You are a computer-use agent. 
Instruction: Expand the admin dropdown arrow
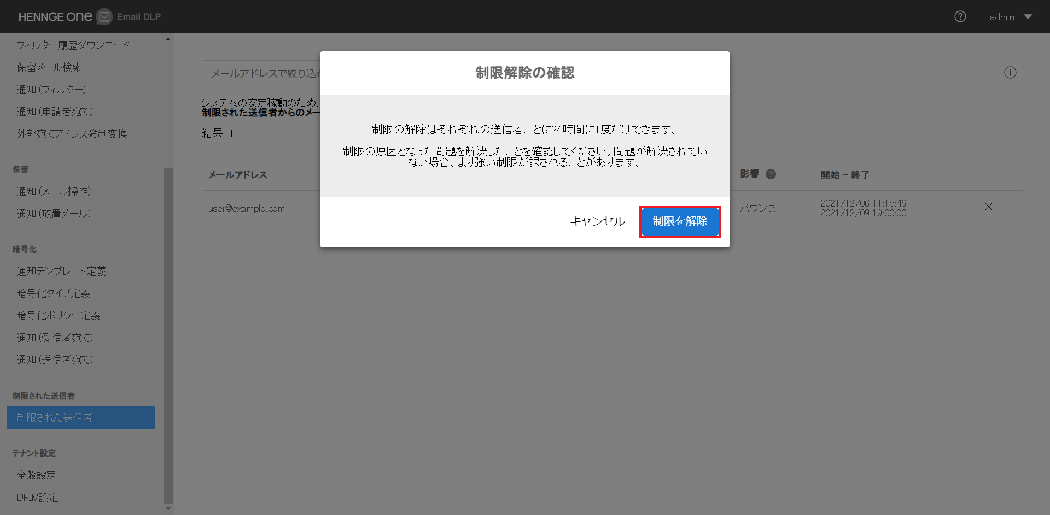(x=1028, y=17)
